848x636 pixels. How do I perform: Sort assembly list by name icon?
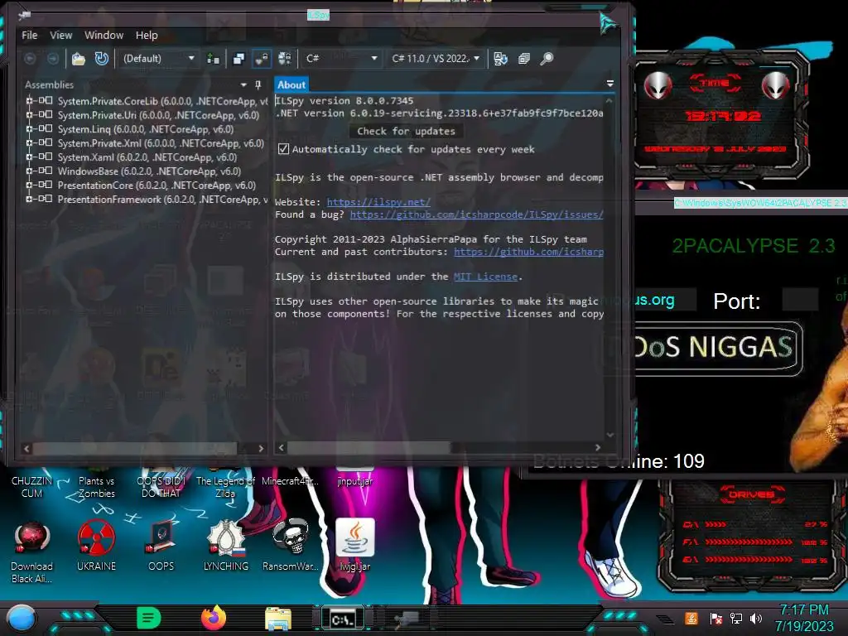(501, 59)
